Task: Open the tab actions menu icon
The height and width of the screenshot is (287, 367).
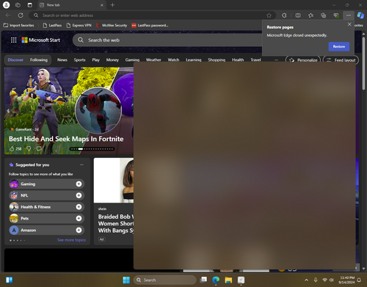Action: (x=29, y=5)
